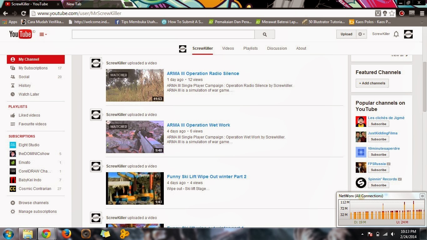Open 50 Illustrator Tutorials bookmark
Image resolution: width=427 pixels, height=240 pixels.
(324, 22)
